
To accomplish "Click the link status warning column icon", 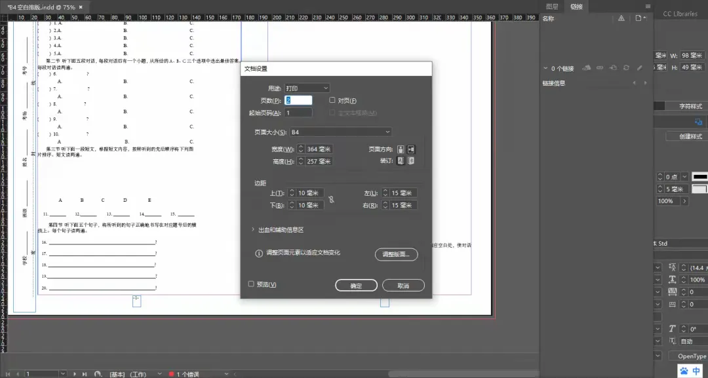I will [x=621, y=18].
